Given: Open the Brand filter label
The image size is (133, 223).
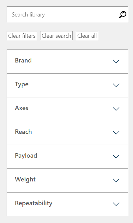Looking at the screenshot, I should (23, 60).
